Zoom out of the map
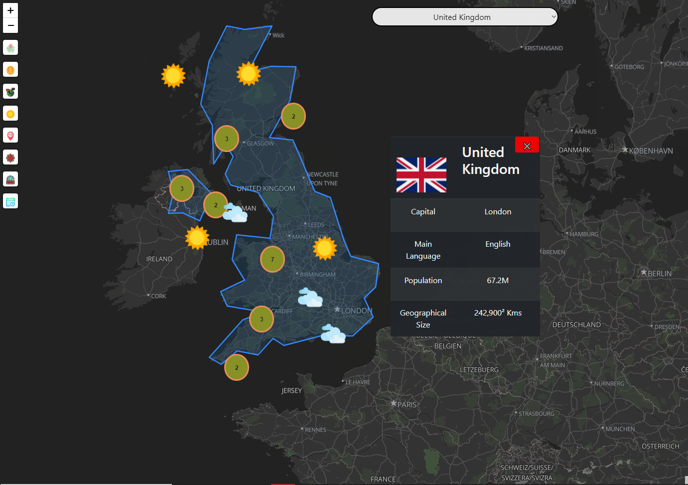 pyautogui.click(x=10, y=25)
